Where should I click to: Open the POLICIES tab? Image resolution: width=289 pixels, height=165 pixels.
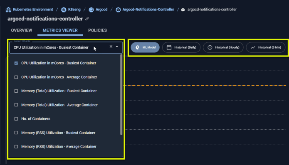click(x=97, y=30)
